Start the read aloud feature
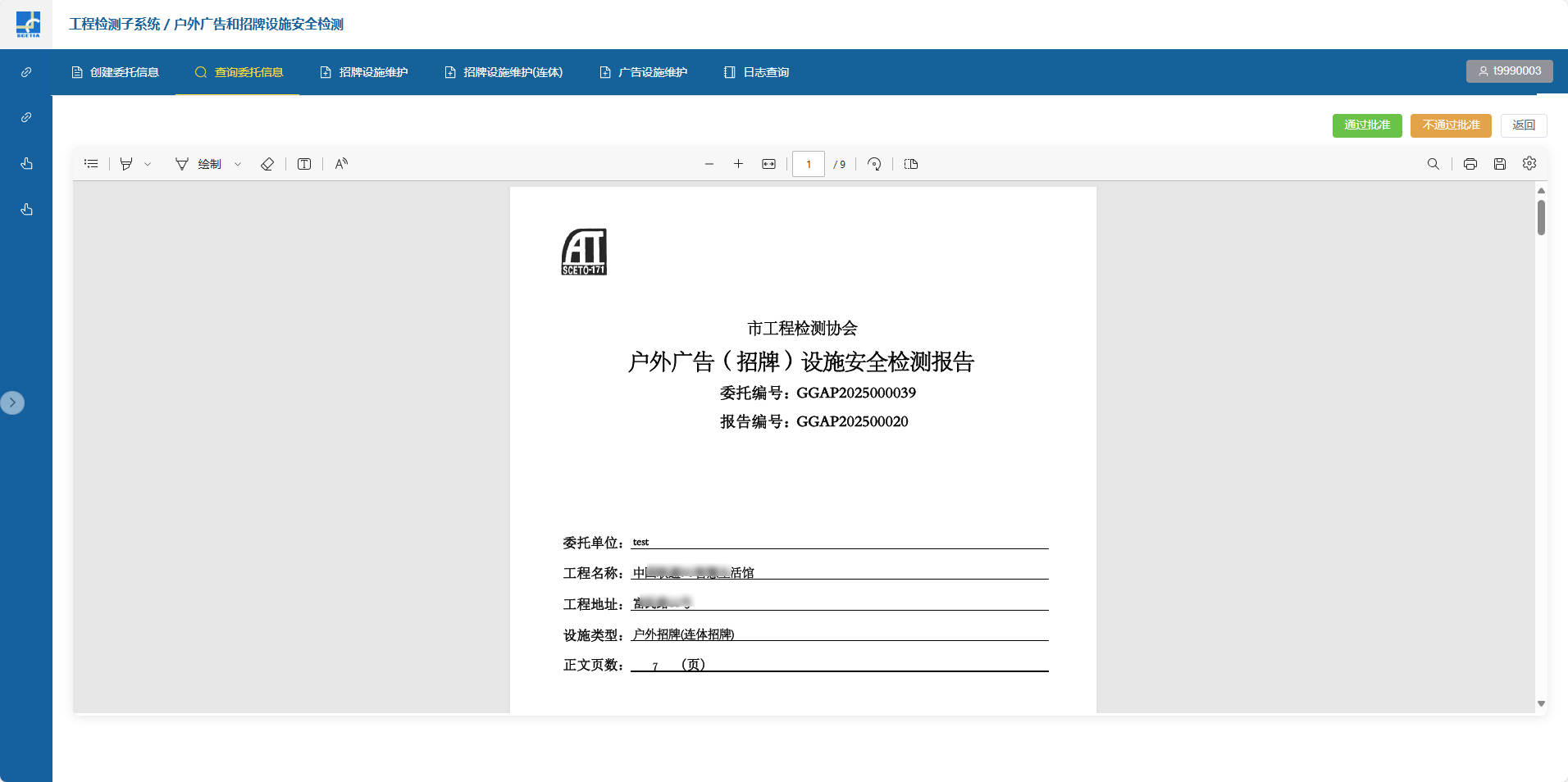This screenshot has height=782, width=1568. (341, 164)
